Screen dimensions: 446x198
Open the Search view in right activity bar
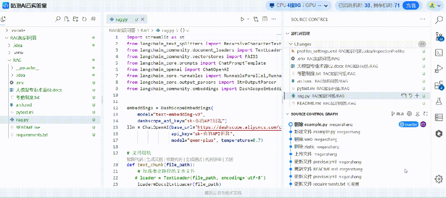pyautogui.click(x=439, y=19)
